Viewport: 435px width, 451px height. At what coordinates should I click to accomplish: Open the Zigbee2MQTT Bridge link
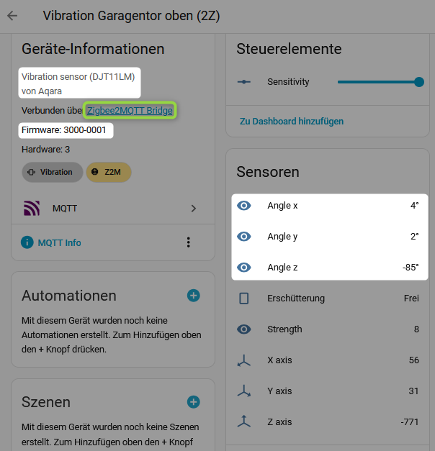coord(130,111)
